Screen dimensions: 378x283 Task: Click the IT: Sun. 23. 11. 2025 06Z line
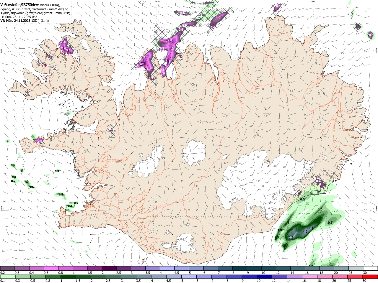click(19, 17)
